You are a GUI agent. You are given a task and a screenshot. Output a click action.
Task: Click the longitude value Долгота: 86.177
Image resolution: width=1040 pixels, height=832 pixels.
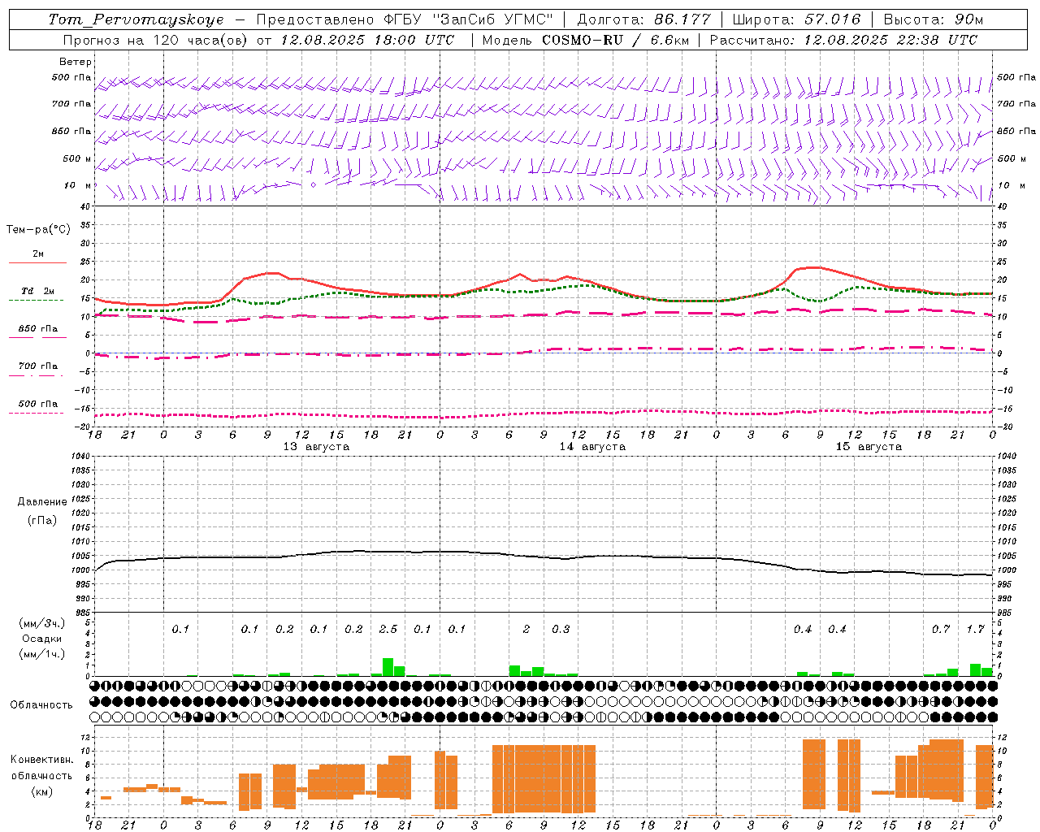pos(643,19)
